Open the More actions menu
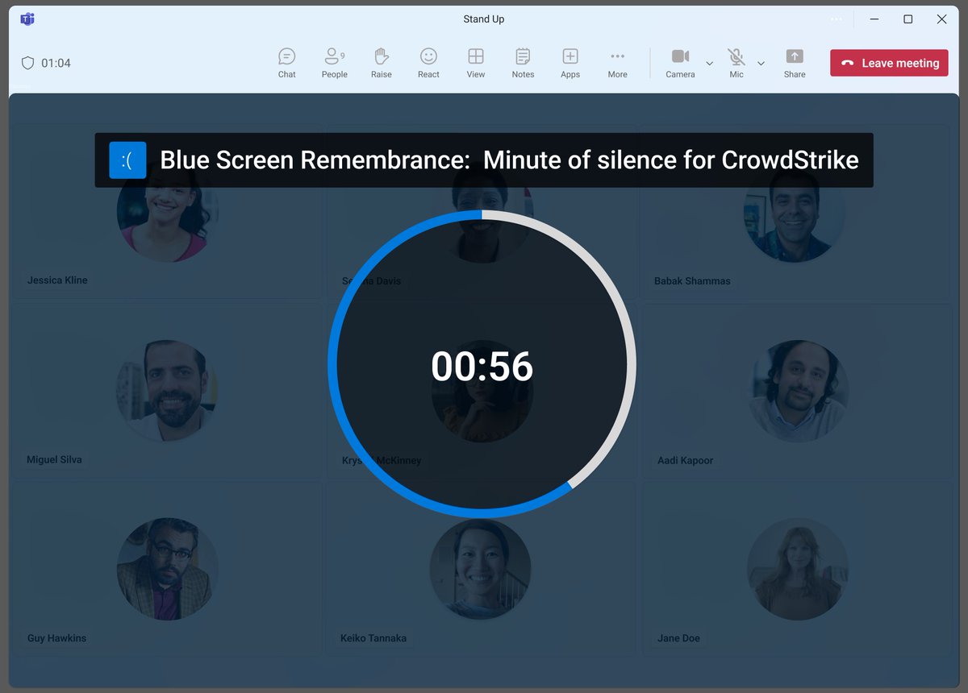The height and width of the screenshot is (693, 968). tap(617, 63)
